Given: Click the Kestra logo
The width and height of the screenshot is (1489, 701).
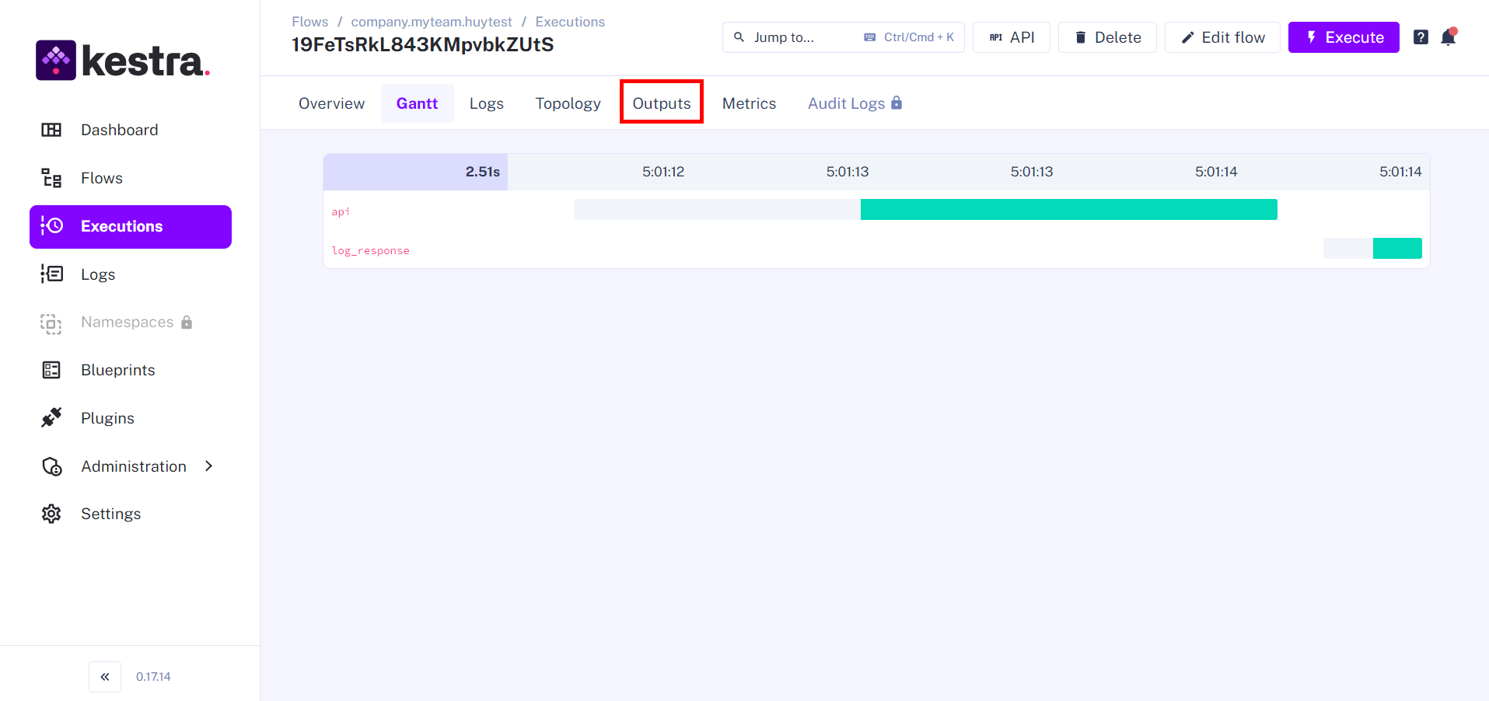Looking at the screenshot, I should pyautogui.click(x=123, y=61).
